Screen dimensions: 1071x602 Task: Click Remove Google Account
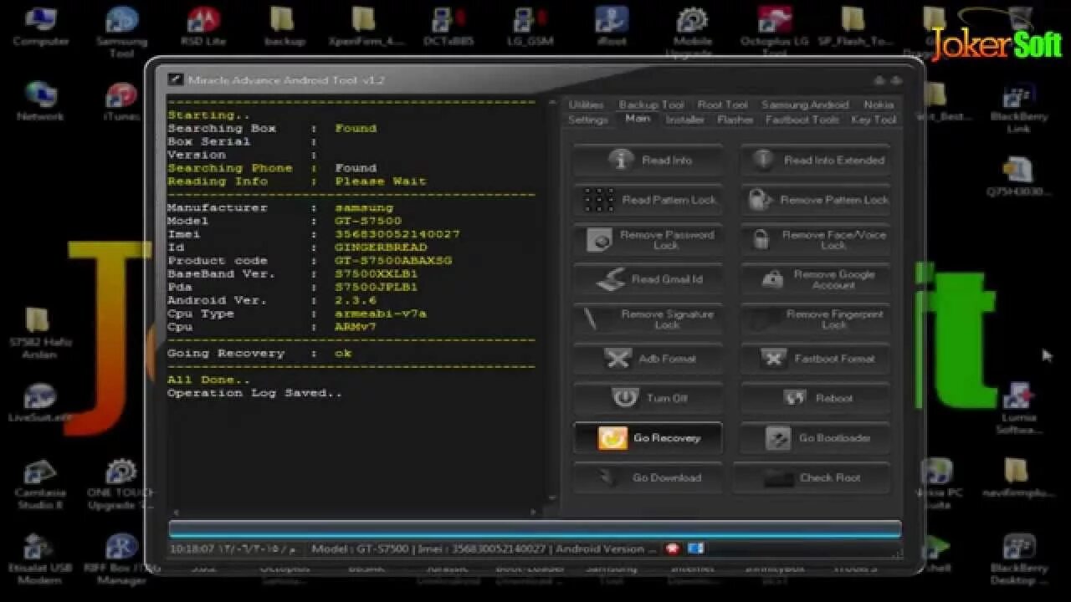[815, 279]
